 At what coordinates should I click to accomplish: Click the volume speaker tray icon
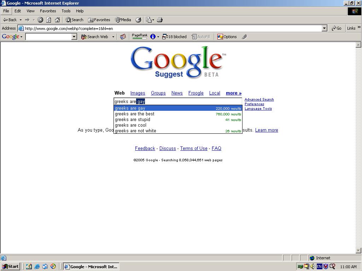313,267
